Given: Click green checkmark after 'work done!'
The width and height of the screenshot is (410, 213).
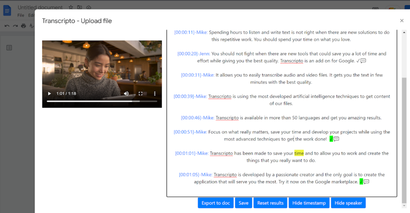Looking at the screenshot, I should point(331,139).
